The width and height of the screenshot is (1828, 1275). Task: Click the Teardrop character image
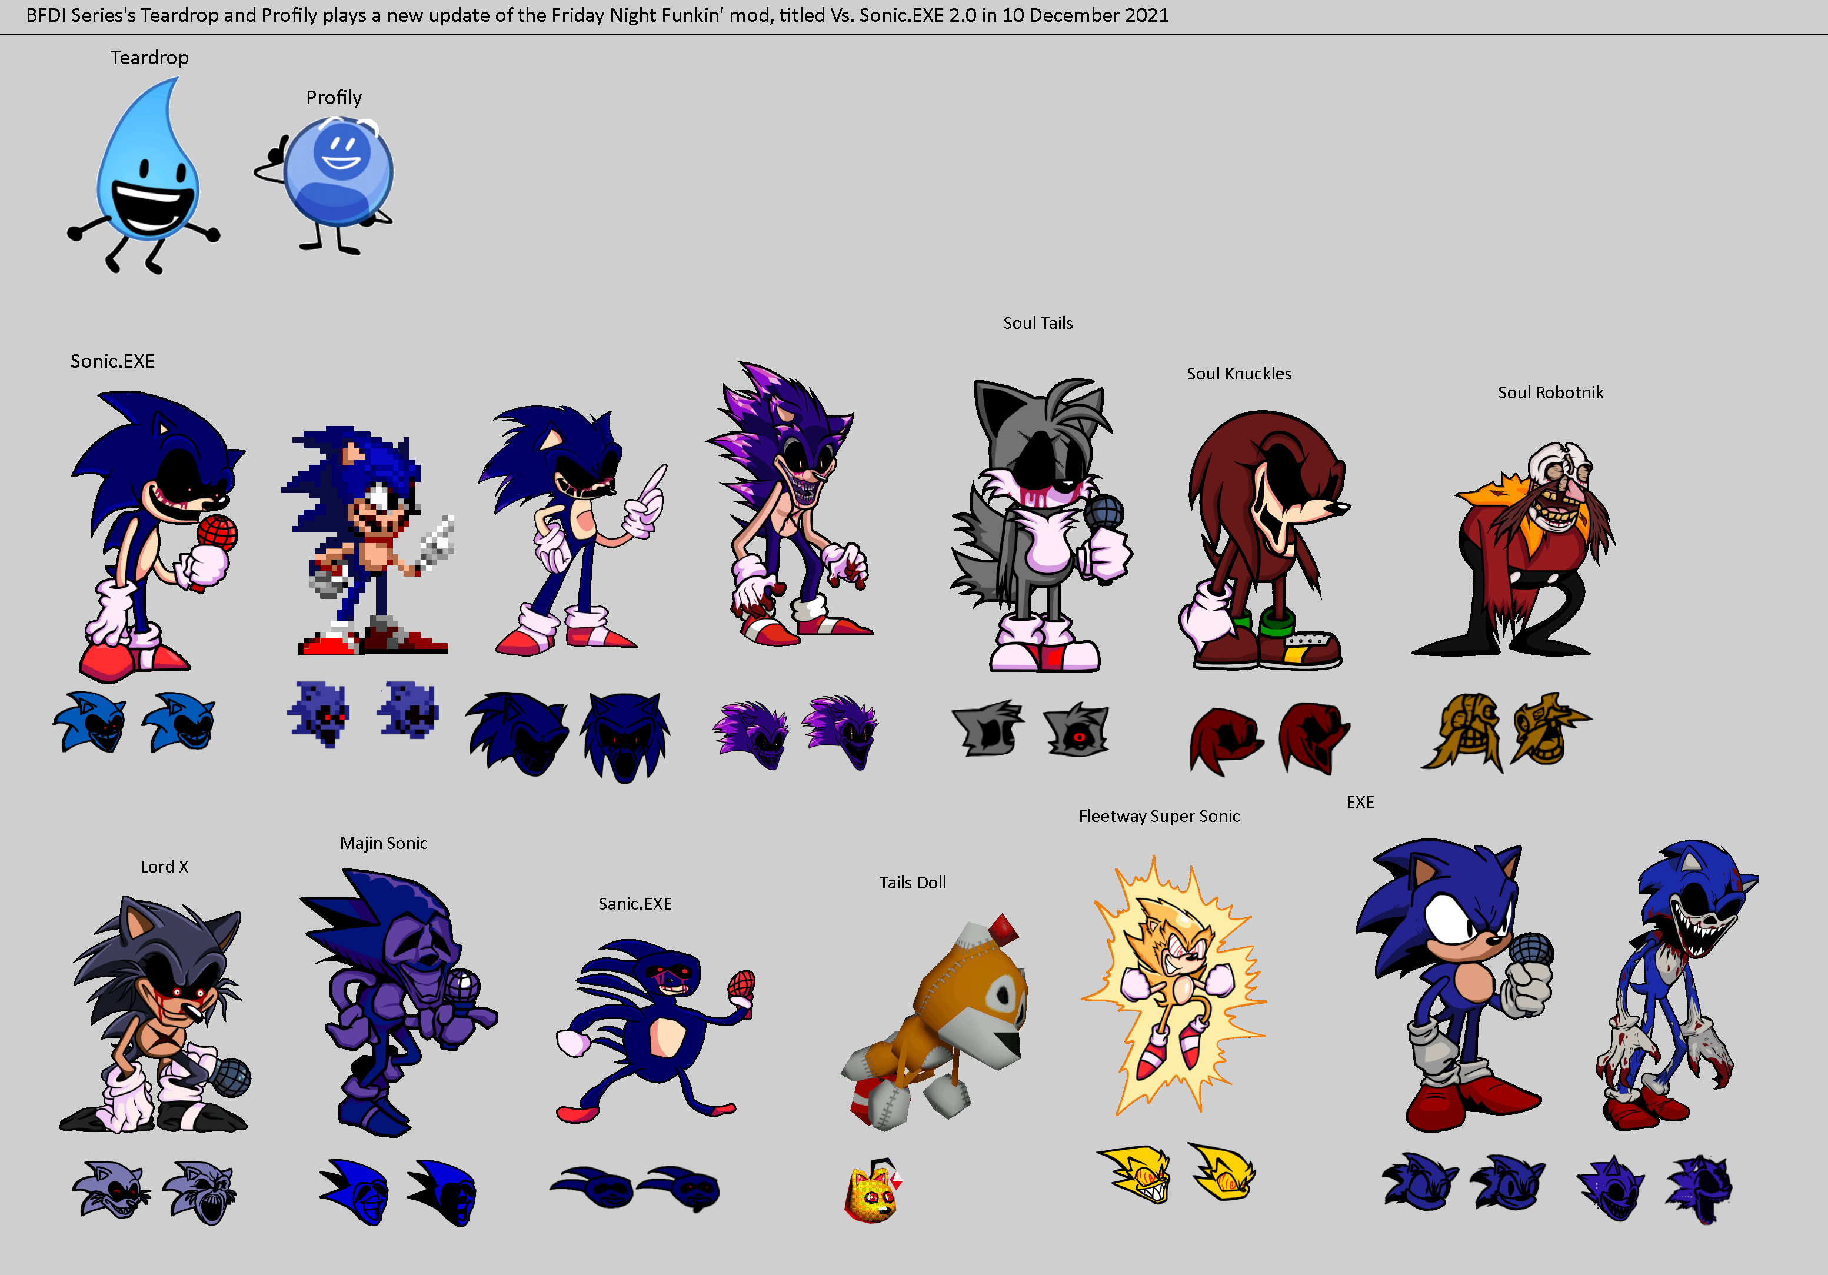[x=144, y=175]
